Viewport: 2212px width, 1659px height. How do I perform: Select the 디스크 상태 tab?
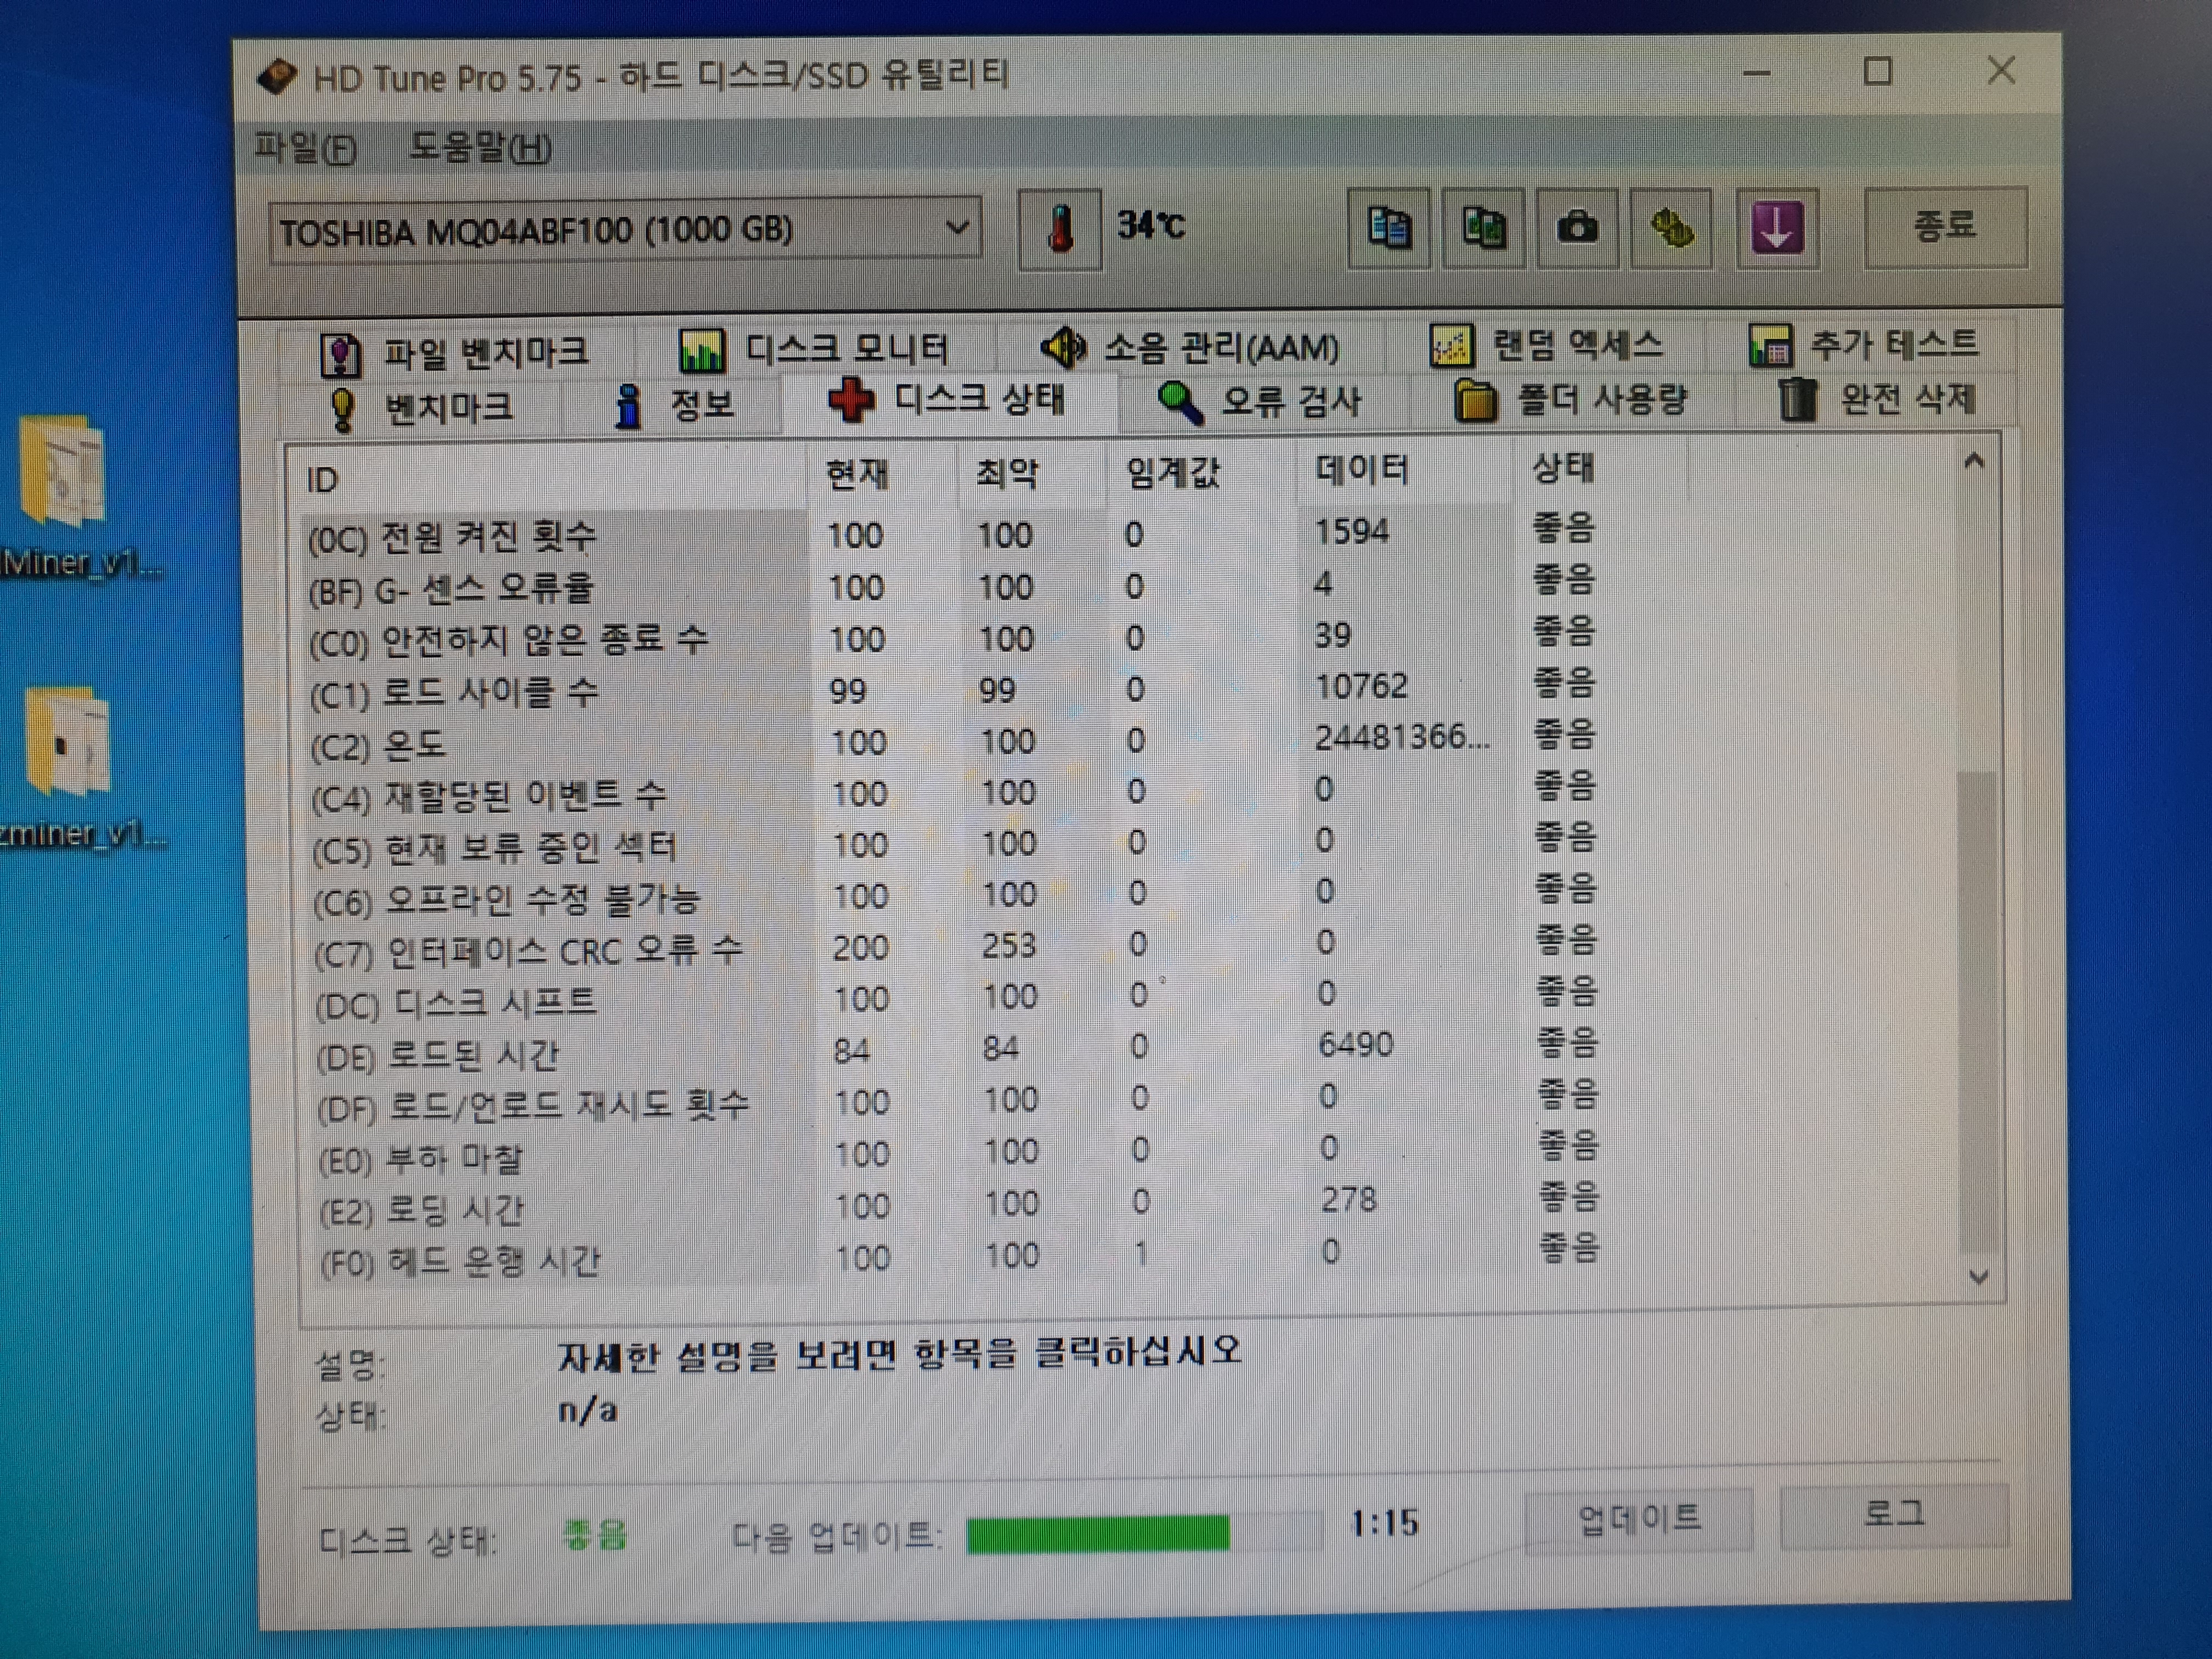(947, 400)
